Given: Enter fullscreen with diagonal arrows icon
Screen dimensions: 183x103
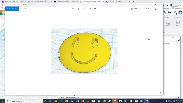Looking at the screenshot, I should point(160,92).
